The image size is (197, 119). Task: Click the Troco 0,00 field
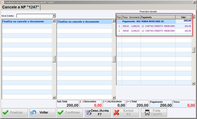[x=184, y=104]
